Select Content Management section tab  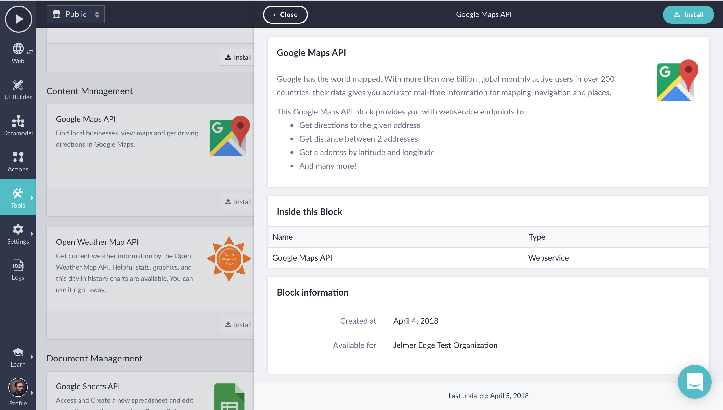tap(89, 91)
